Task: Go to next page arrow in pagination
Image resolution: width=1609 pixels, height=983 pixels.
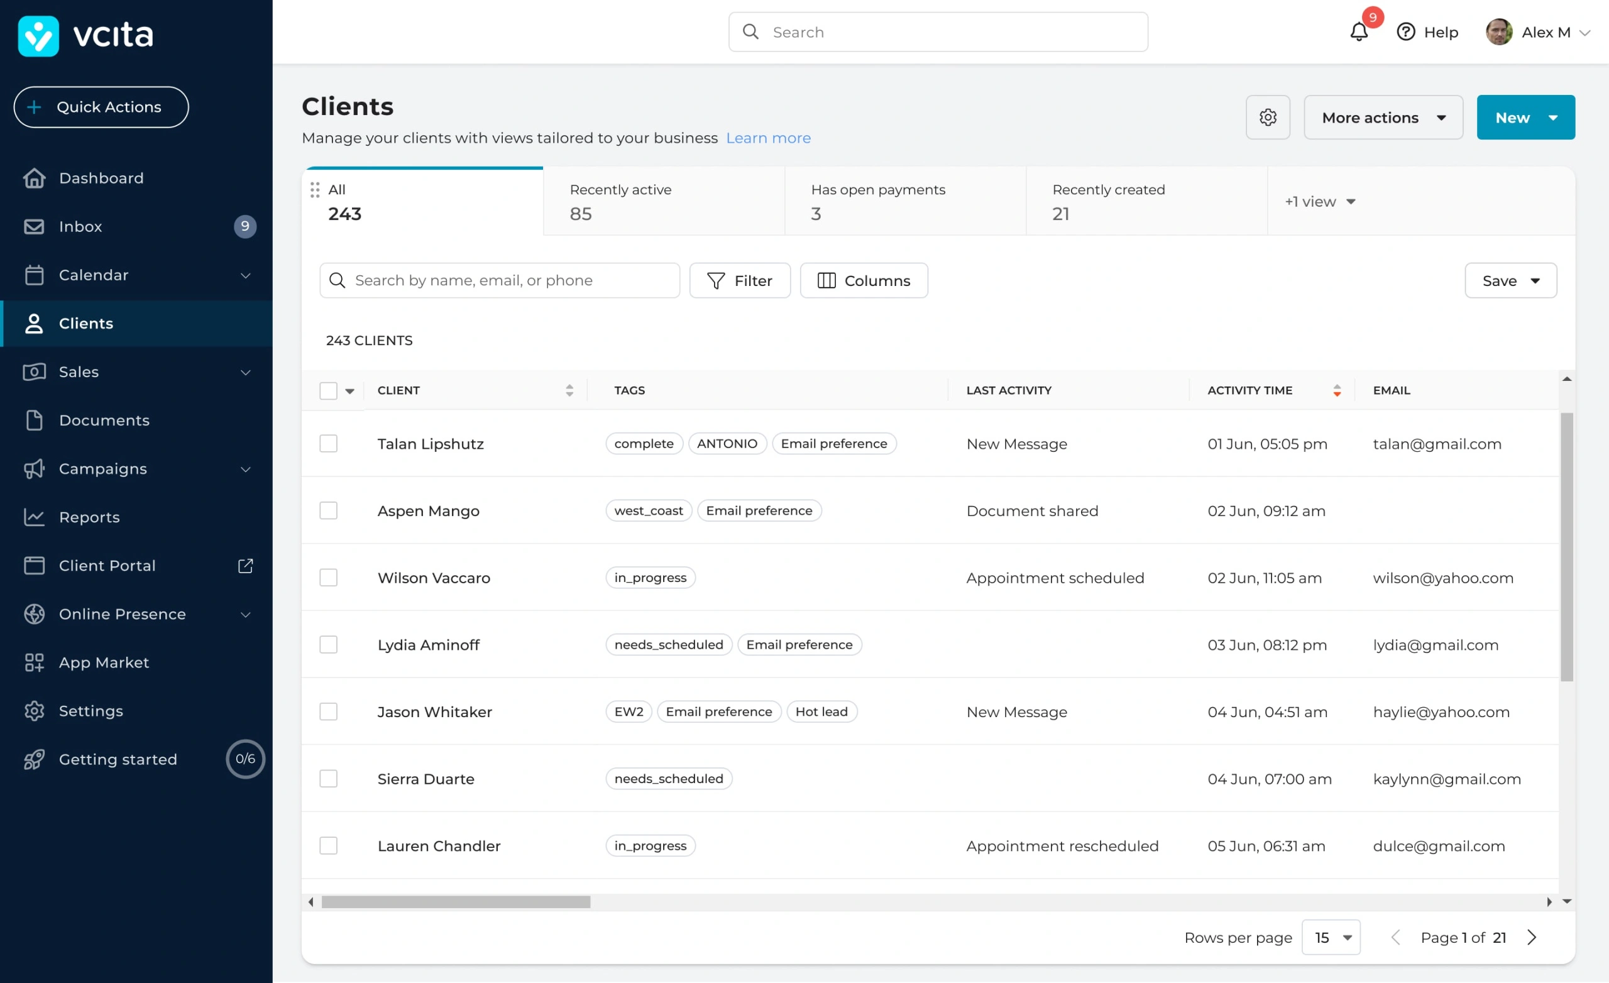Action: (1532, 937)
